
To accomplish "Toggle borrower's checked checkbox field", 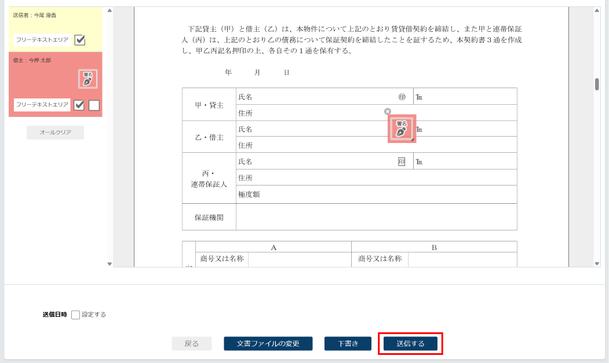I will [x=79, y=105].
